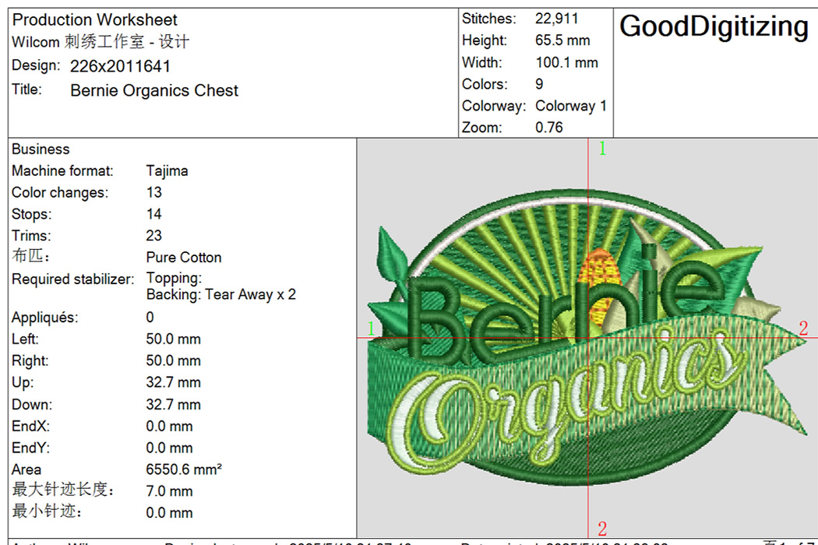The width and height of the screenshot is (818, 545).
Task: Select the Pure Cotton fabric value
Action: coord(184,257)
